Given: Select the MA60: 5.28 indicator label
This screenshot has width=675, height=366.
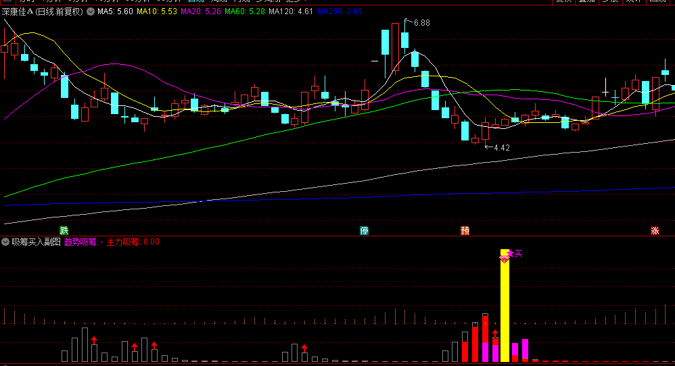Looking at the screenshot, I should (245, 11).
